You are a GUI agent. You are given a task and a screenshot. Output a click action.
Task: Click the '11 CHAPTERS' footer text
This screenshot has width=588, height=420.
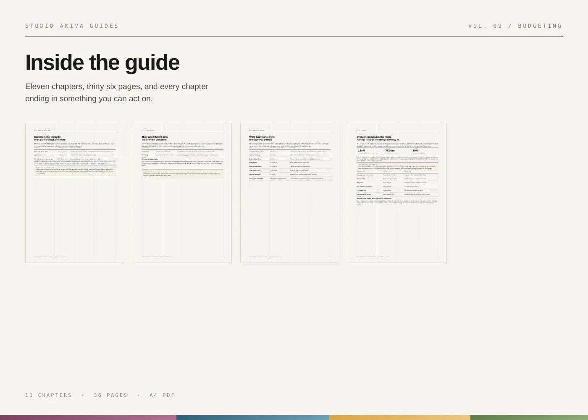coord(49,395)
